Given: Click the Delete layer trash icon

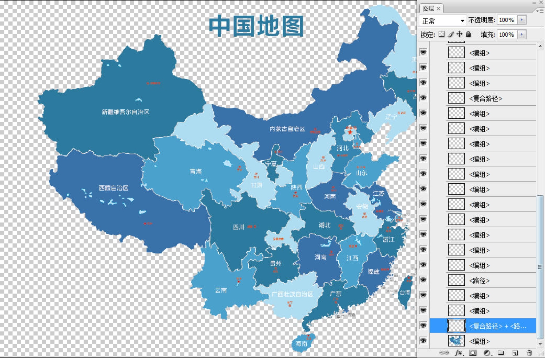Looking at the screenshot, I should pos(530,353).
